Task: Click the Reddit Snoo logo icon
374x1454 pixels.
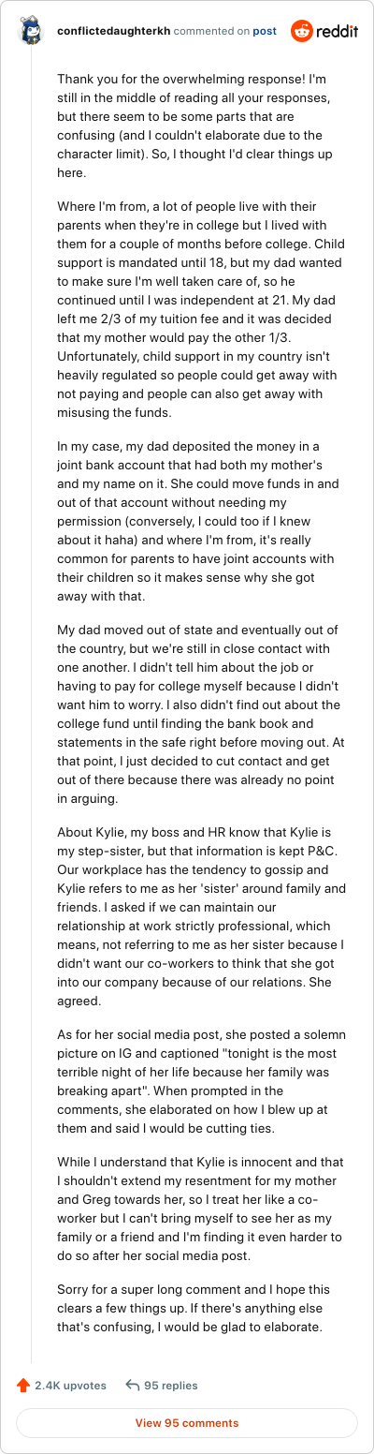Action: click(303, 31)
